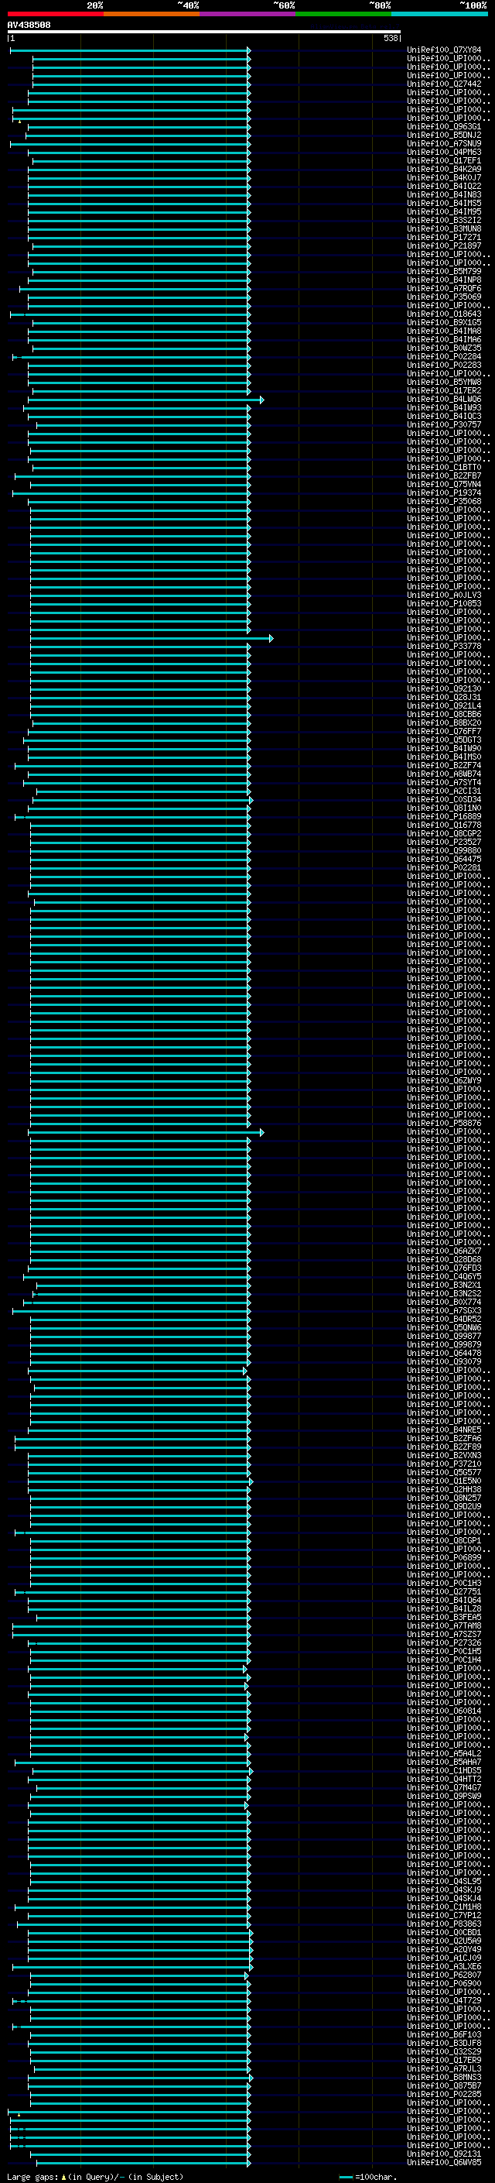Viewport: 495px width, 2183px height.
Task: Click hit label UniRef100_A7RQF6
Action: [x=444, y=288]
